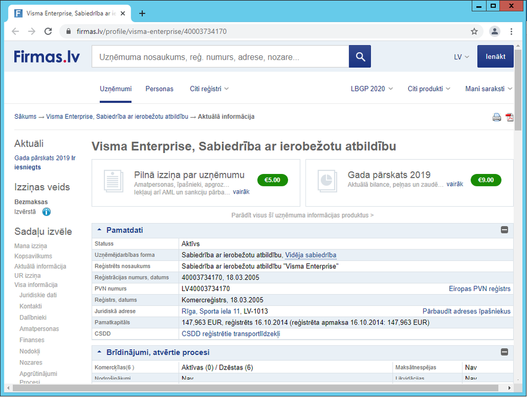Screen dimensions: 527x397
Task: Select the Uzņēmumi tab
Action: point(116,89)
